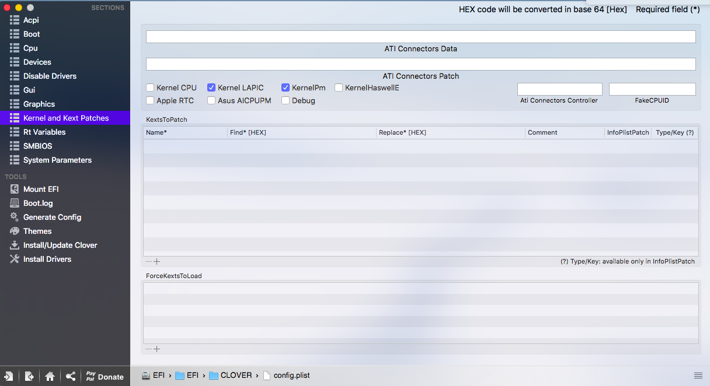This screenshot has height=386, width=710.
Task: Open the SMBIOS section
Action: pyautogui.click(x=65, y=146)
